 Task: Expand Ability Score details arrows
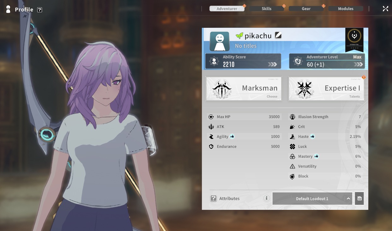point(272,64)
